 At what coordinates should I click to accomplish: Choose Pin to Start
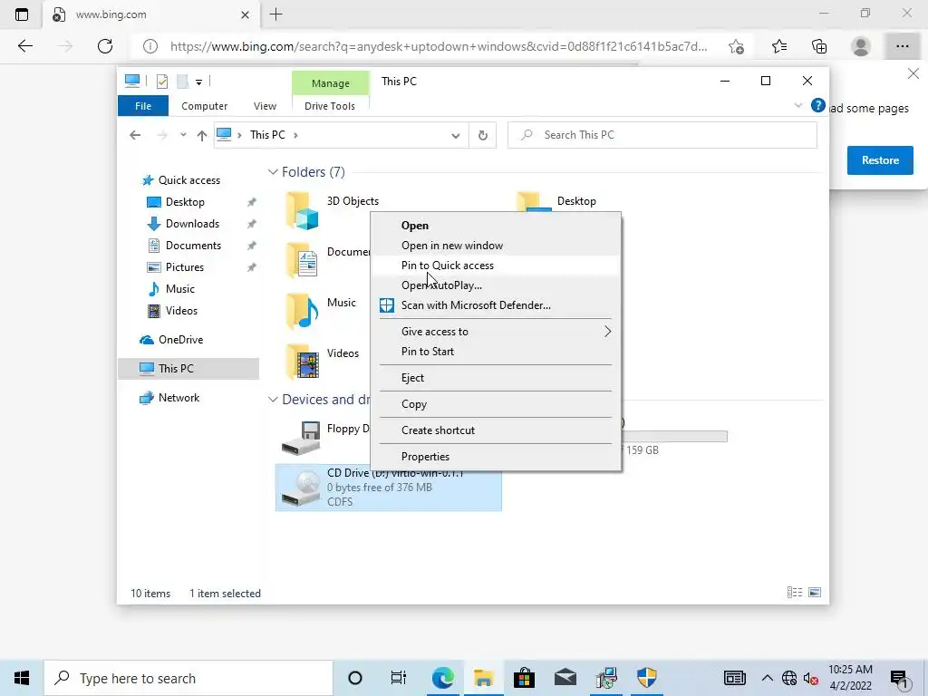tap(496, 352)
